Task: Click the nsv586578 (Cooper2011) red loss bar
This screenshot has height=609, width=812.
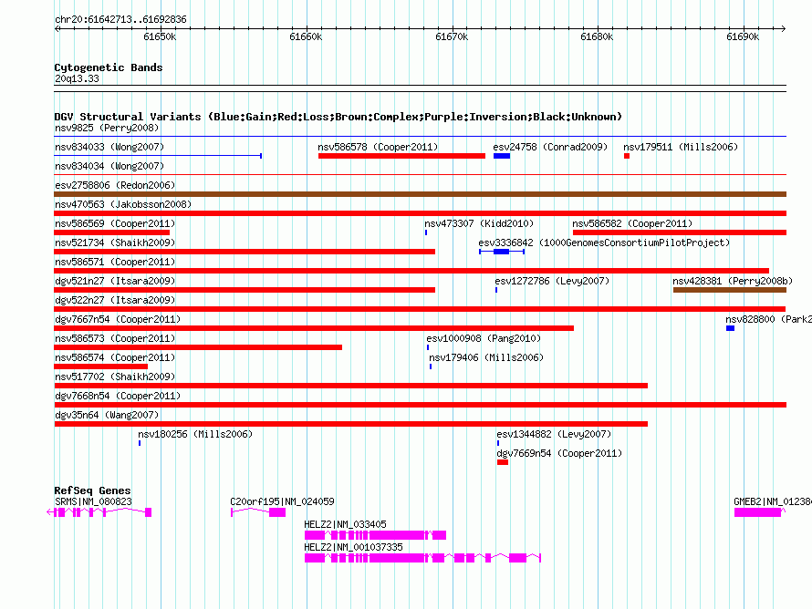Action: (x=401, y=156)
